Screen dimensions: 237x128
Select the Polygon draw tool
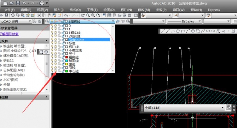(178, 31)
